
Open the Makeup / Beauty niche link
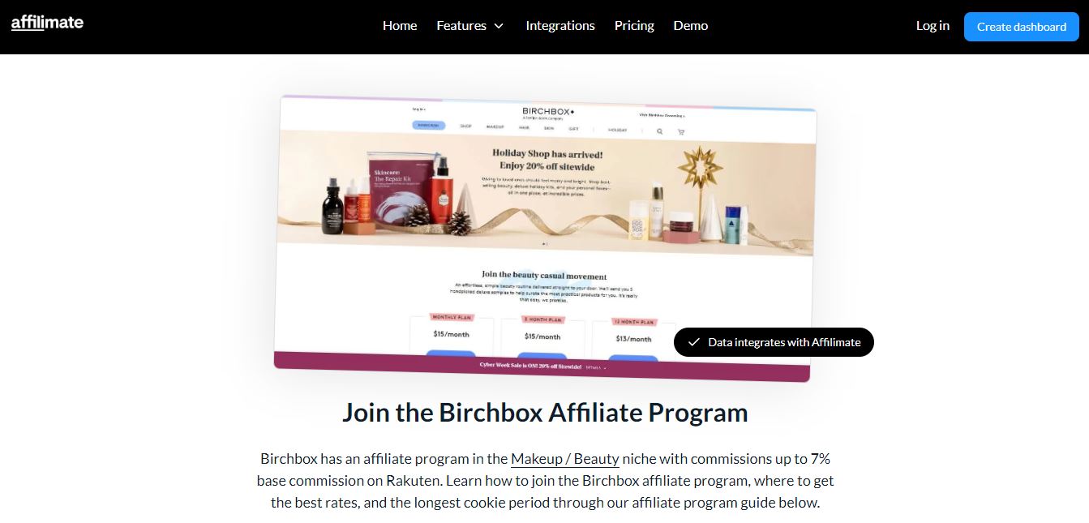565,459
